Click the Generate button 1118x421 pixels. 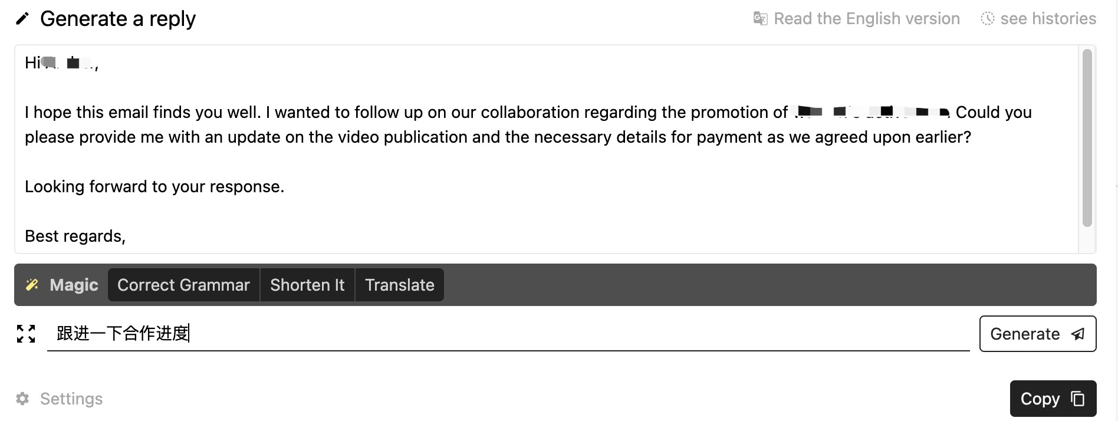coord(1038,334)
